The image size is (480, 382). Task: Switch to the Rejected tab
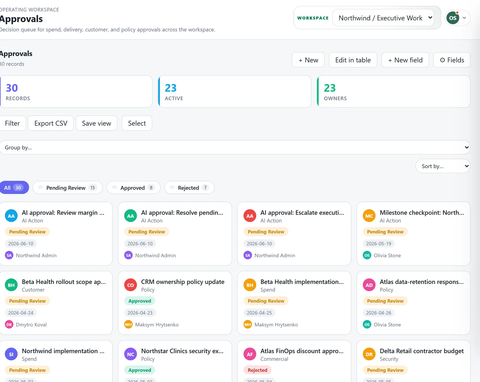(189, 187)
